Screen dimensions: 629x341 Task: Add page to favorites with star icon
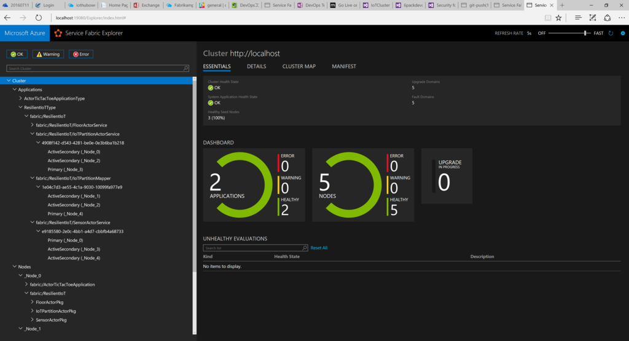(x=558, y=18)
